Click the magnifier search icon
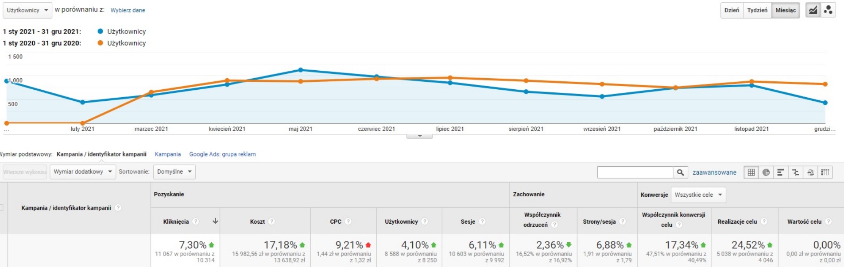This screenshot has height=267, width=844. pyautogui.click(x=681, y=172)
